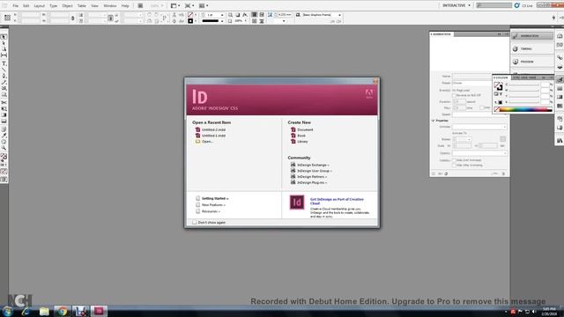Select the Pen tool

click(x=4, y=76)
